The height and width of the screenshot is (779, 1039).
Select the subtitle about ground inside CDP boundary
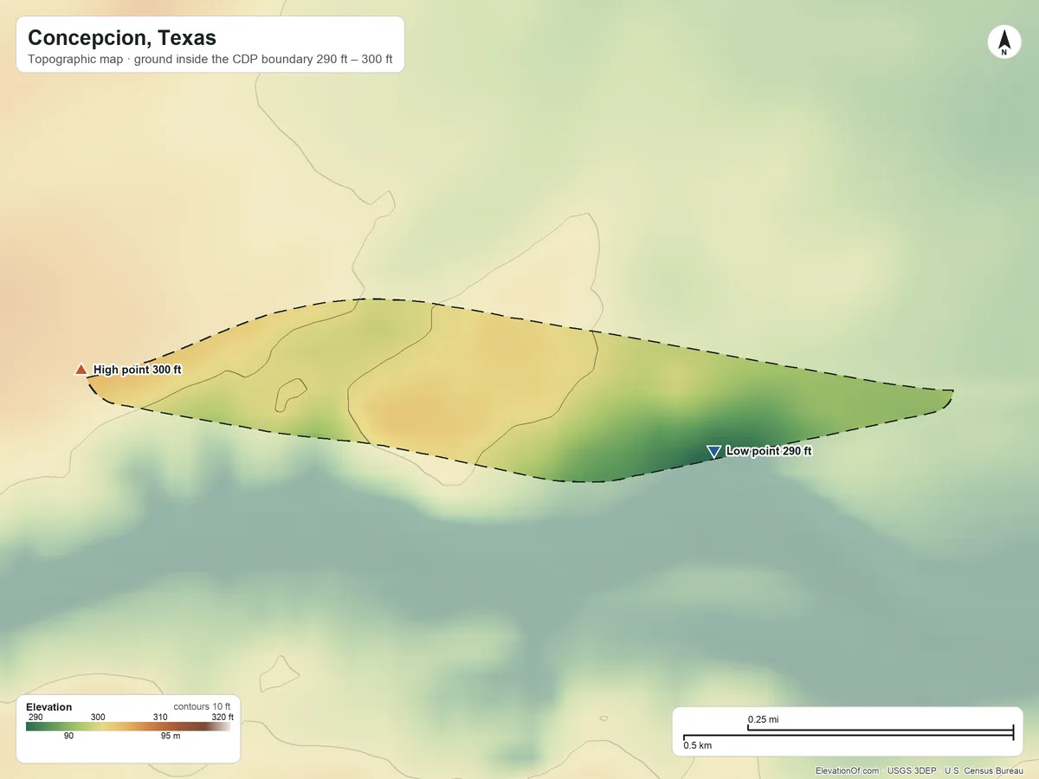pyautogui.click(x=210, y=61)
